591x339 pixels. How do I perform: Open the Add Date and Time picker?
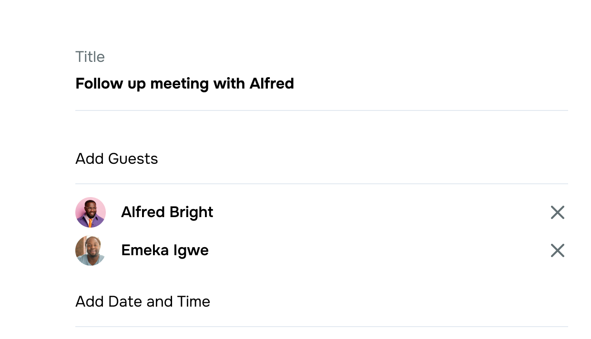pyautogui.click(x=322, y=301)
